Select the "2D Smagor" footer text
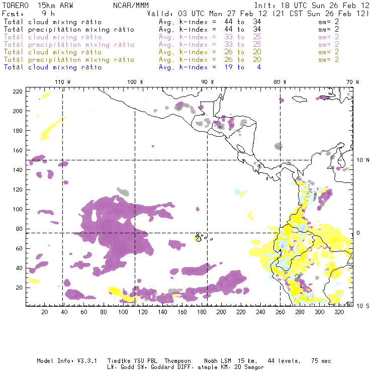Viewport: 372px width, 372px height. (249, 367)
